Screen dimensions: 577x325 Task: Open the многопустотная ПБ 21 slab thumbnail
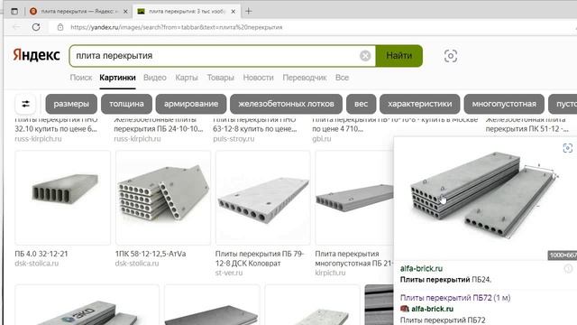354,198
